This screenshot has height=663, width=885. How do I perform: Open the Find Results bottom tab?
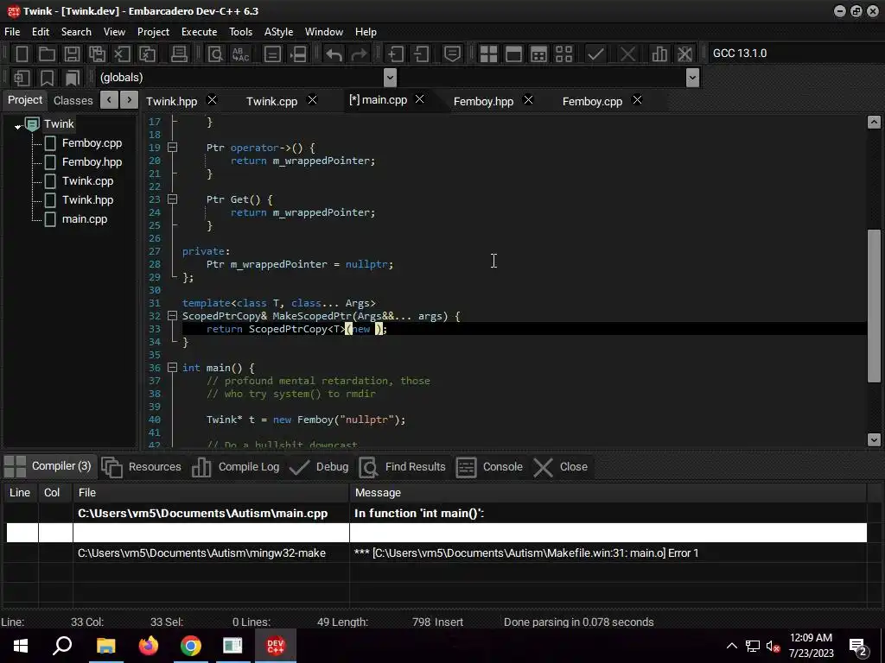pos(403,467)
